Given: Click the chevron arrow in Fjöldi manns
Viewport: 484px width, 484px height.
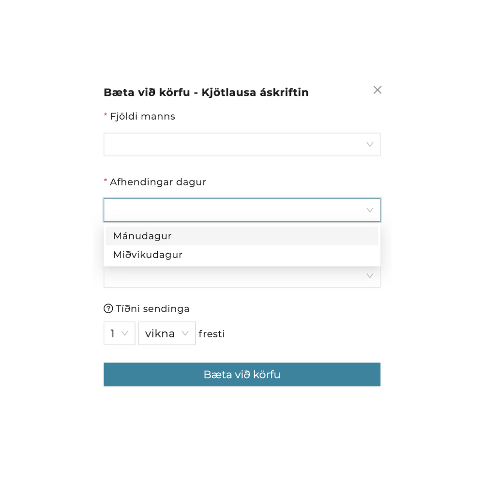Looking at the screenshot, I should (370, 145).
